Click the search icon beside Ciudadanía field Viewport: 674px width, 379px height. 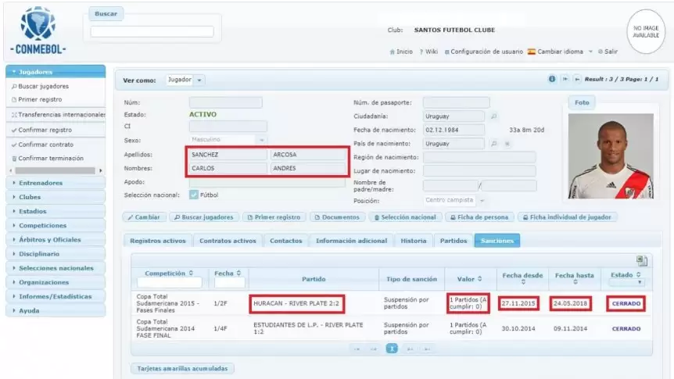pos(493,116)
